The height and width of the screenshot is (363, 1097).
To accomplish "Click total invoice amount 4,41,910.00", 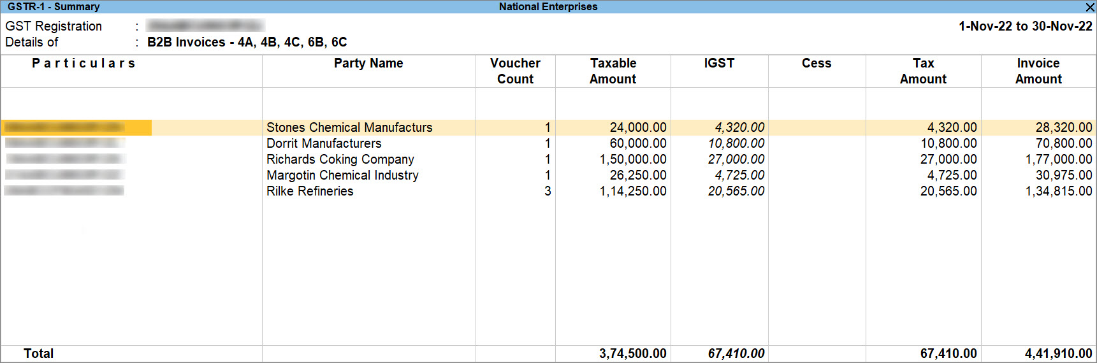I will click(x=1059, y=353).
